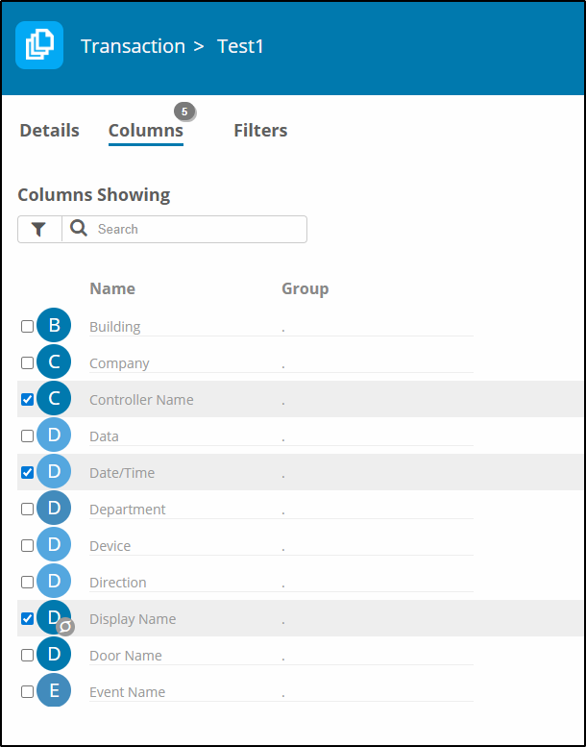This screenshot has height=747, width=586.
Task: Click the D avatar for Department
Action: (54, 508)
